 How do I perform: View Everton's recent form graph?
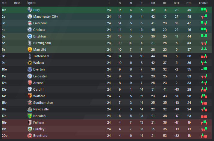pyautogui.click(x=204, y=69)
